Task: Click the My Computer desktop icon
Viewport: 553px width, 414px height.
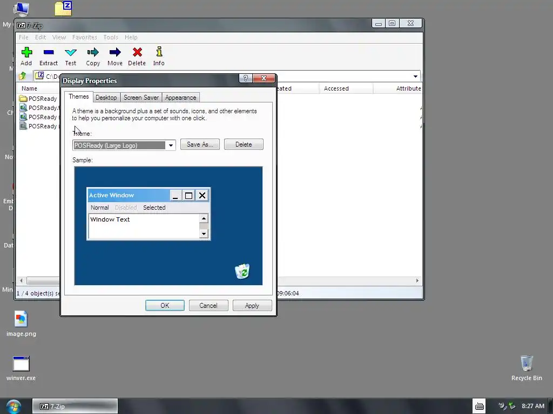Action: (x=21, y=9)
